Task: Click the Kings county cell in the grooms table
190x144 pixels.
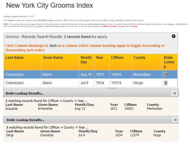Action: pos(138,83)
